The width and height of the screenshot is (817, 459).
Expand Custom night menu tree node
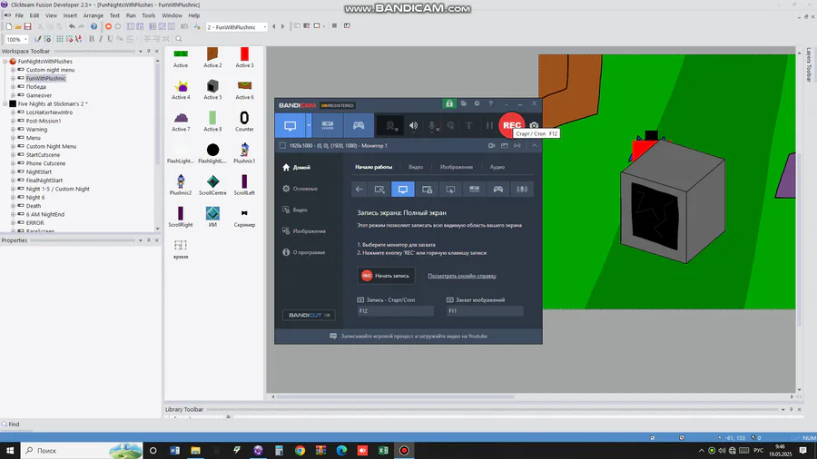coord(13,70)
